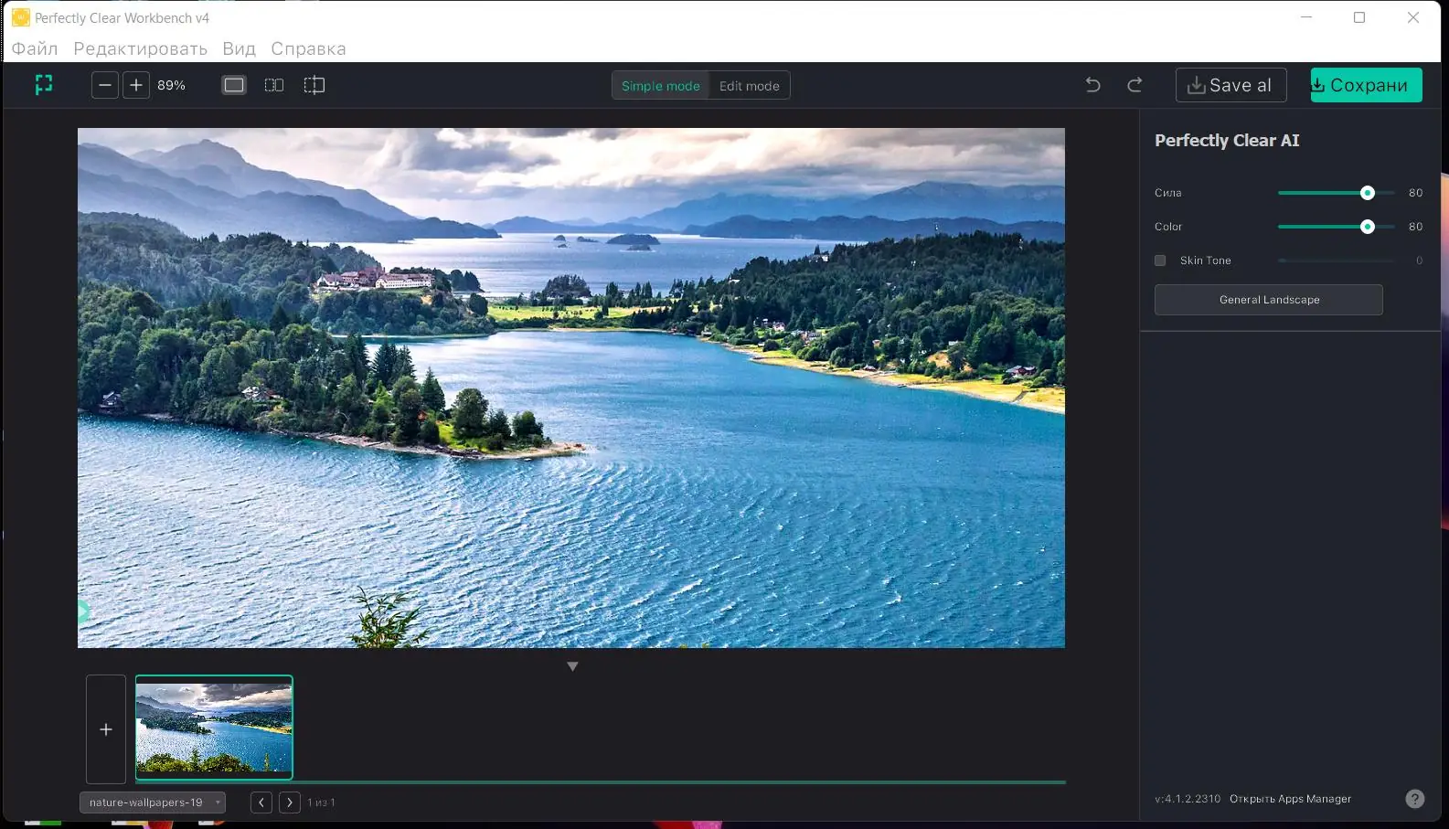Switch to split compare view
The width and height of the screenshot is (1449, 829).
coord(314,85)
